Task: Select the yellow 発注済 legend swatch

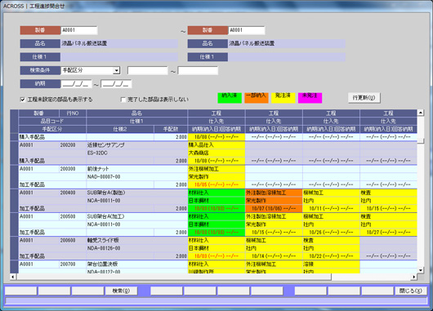Action: pos(283,98)
